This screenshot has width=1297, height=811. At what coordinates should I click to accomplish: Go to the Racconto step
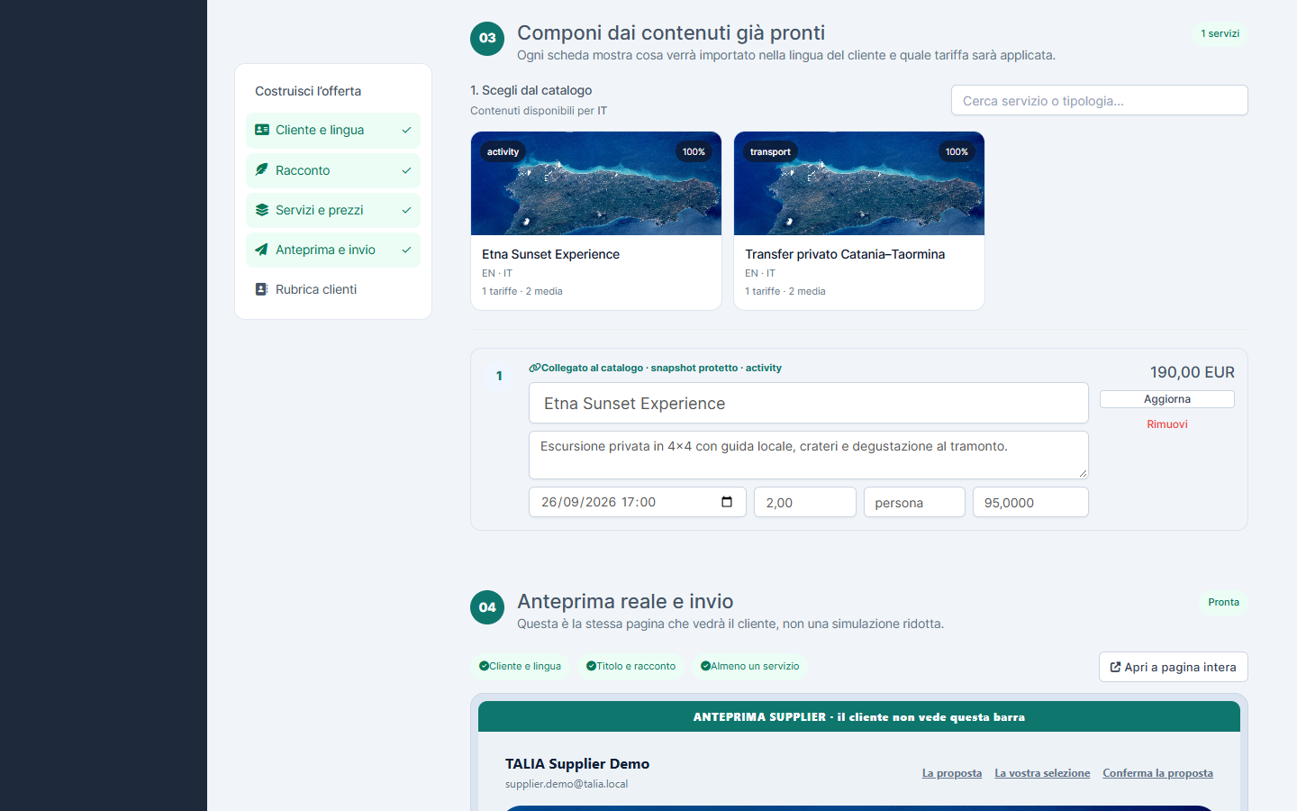[333, 170]
